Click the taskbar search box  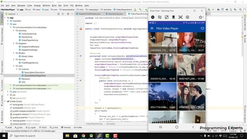35,136
